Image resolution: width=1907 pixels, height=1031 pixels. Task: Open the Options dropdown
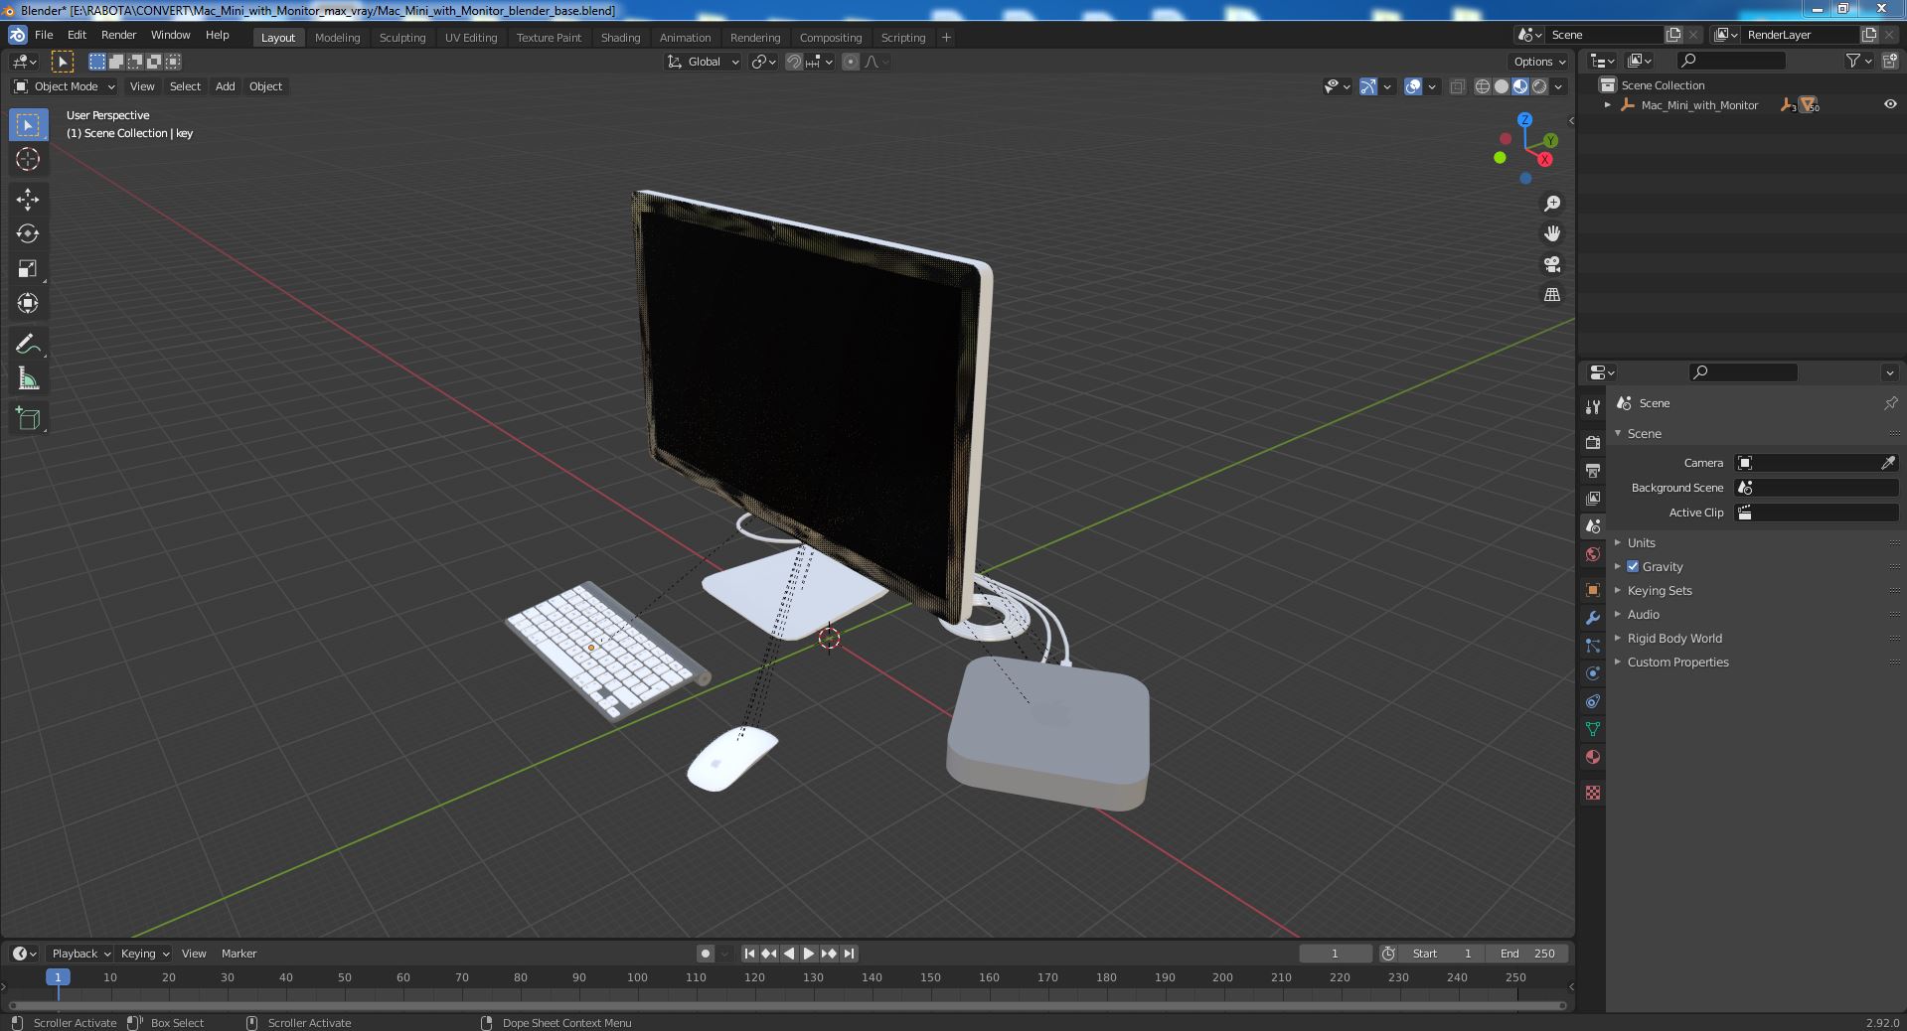coord(1539,62)
